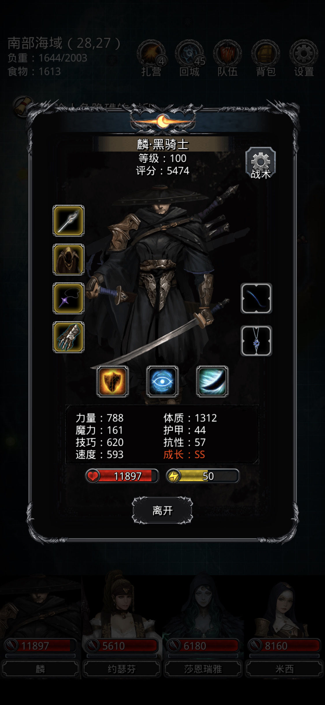Open the 扎营 camp menu
This screenshot has height=705, width=325.
(151, 58)
